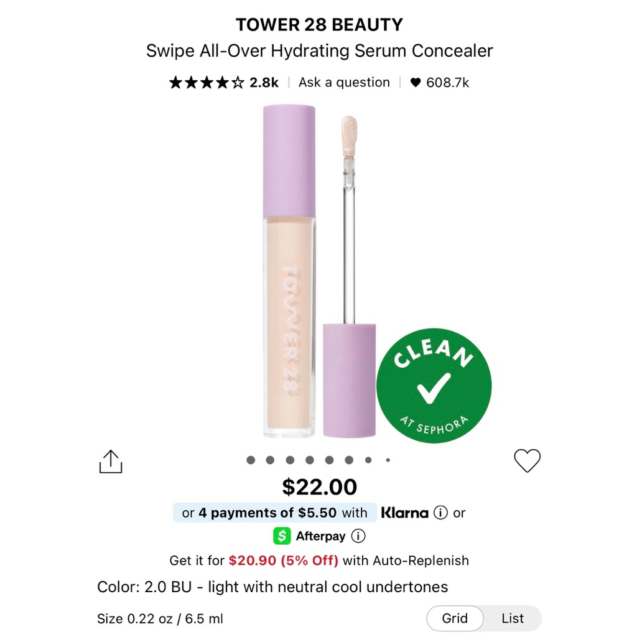
Task: Add product to favorites with heart icon
Action: click(528, 461)
